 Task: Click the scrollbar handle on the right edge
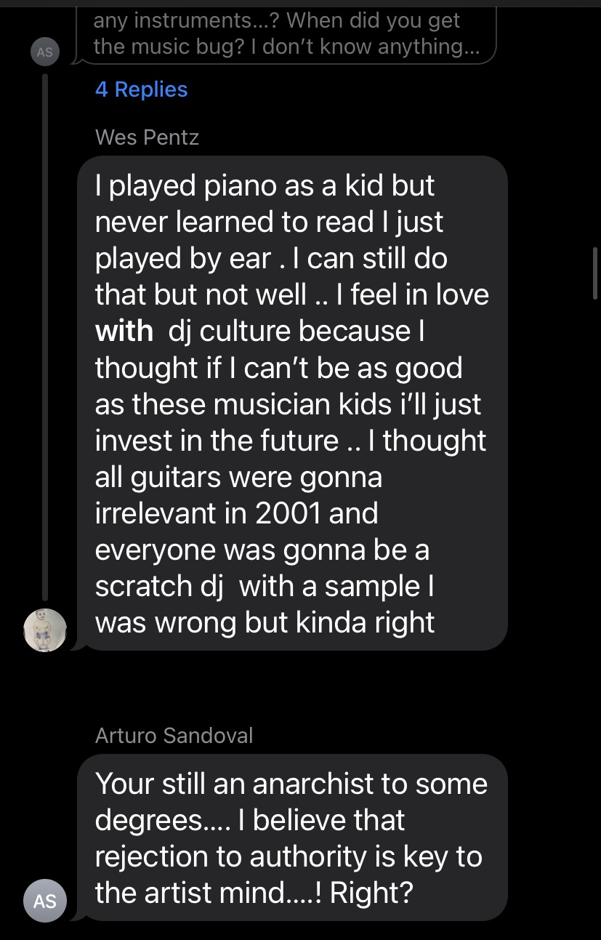point(595,273)
